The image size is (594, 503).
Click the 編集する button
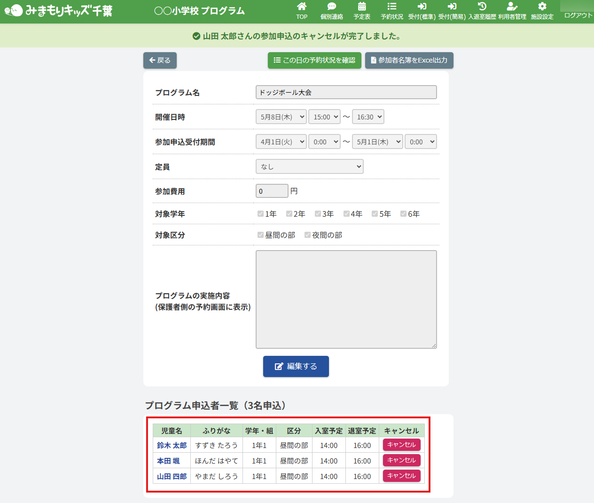point(296,366)
